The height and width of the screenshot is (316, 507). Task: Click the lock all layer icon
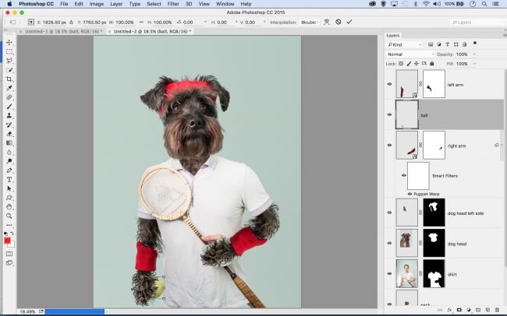(433, 63)
